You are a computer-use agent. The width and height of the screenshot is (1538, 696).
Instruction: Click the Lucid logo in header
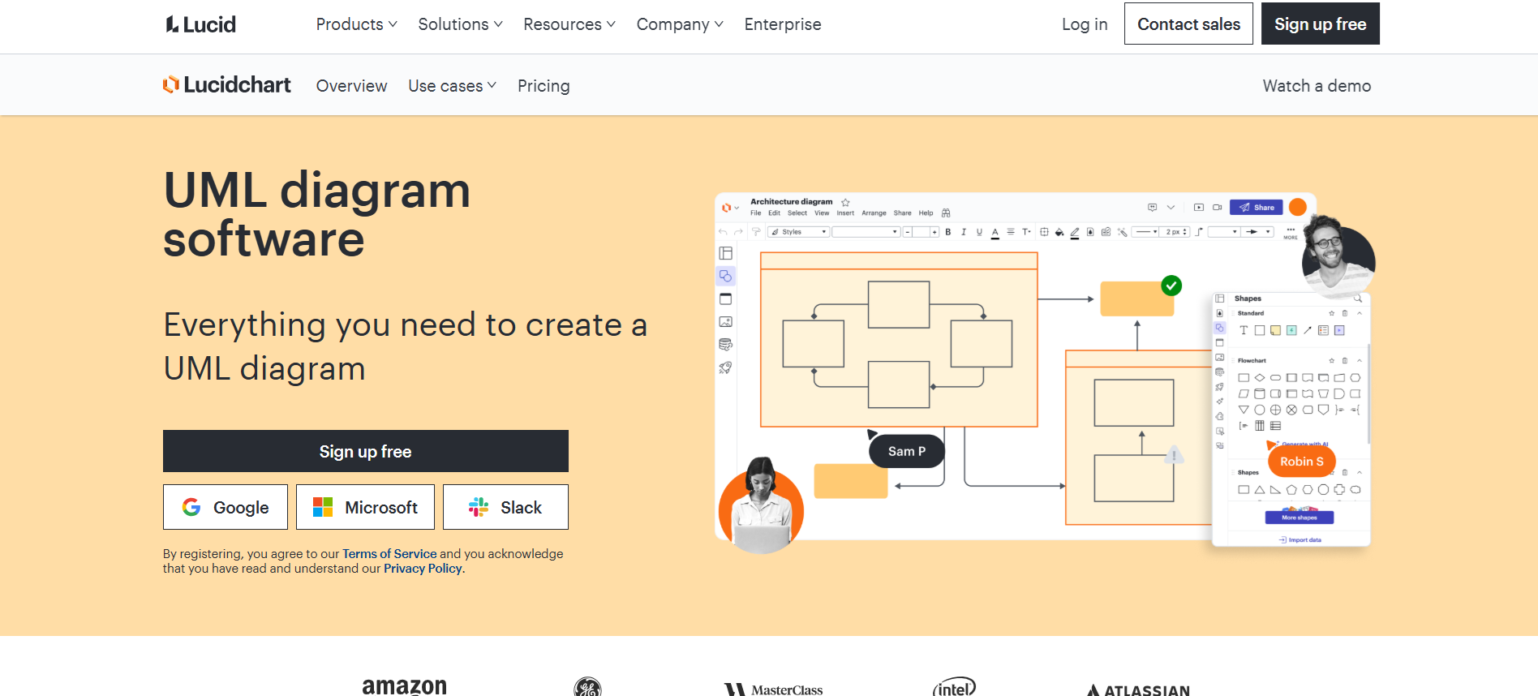click(x=200, y=24)
